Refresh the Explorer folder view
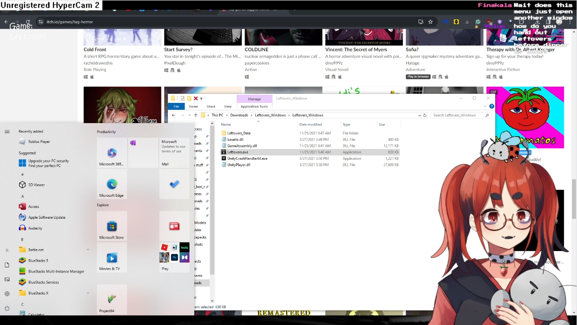577x325 pixels. tap(425, 115)
